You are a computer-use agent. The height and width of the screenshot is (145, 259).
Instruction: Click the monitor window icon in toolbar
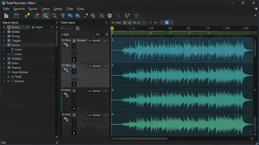16,16
